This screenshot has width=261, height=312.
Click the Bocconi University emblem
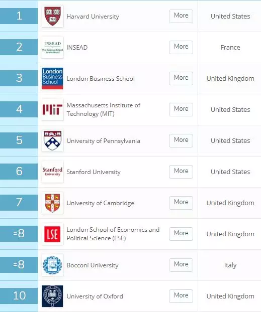coord(52,265)
